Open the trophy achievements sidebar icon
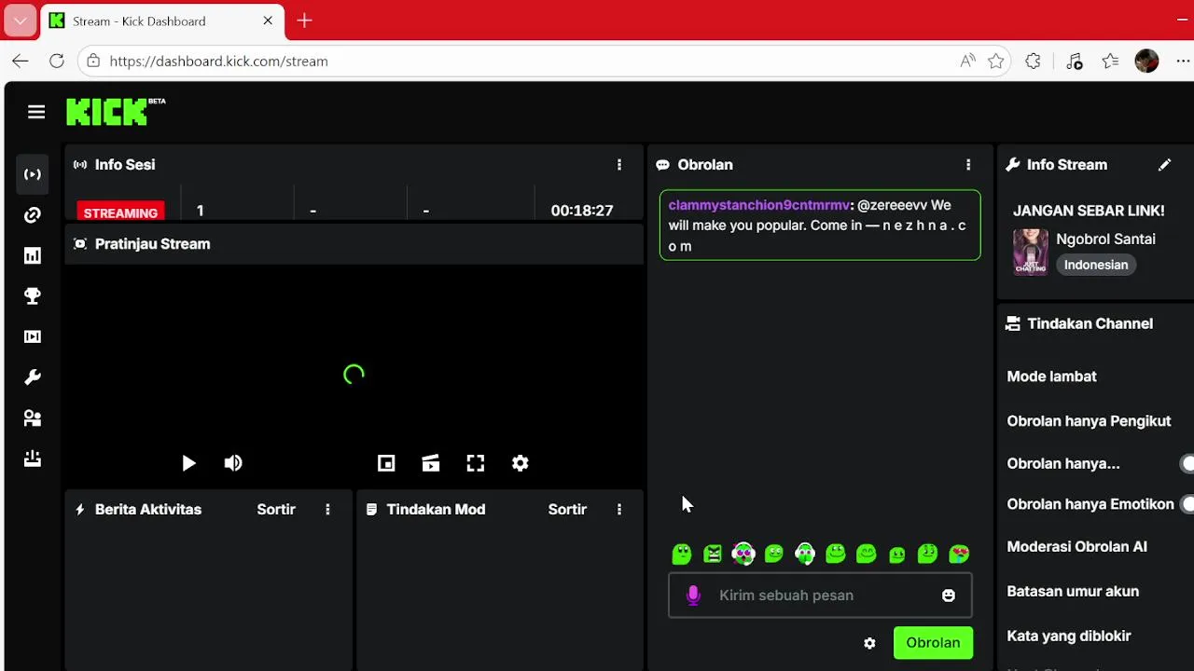The width and height of the screenshot is (1194, 671). pyautogui.click(x=33, y=296)
